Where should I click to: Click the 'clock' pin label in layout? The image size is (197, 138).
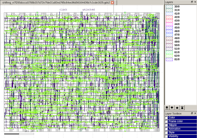[63, 10]
